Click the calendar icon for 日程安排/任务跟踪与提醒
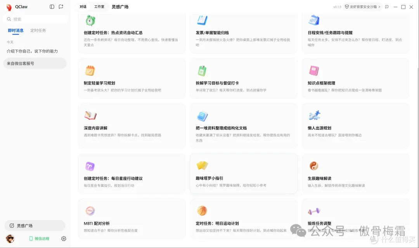 click(314, 20)
